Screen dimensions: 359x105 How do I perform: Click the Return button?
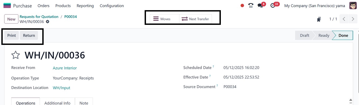29,35
